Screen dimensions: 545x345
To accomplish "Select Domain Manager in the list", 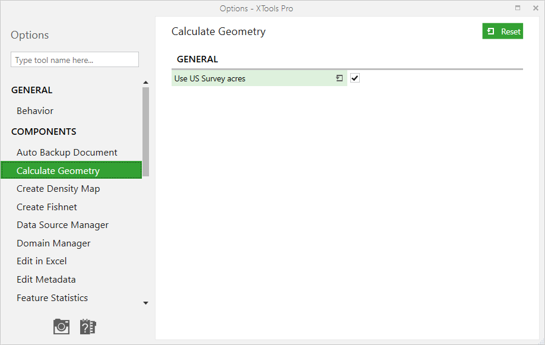I will click(53, 243).
